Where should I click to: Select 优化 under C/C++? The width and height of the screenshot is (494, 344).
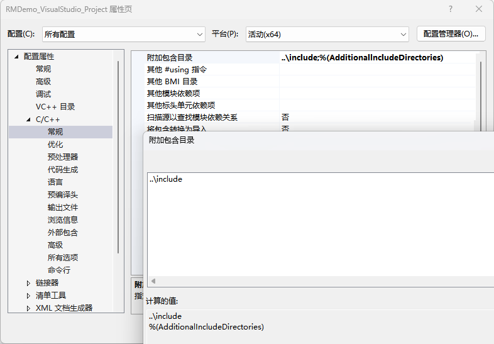(55, 145)
